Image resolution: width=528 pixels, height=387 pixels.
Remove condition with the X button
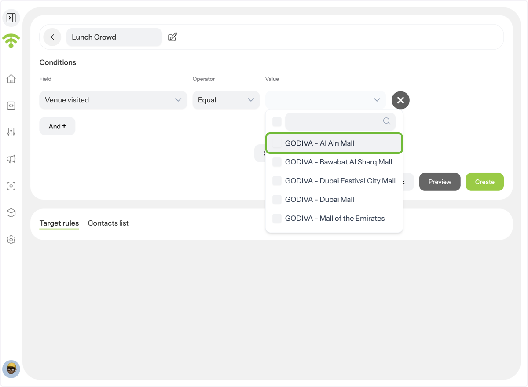pyautogui.click(x=400, y=100)
